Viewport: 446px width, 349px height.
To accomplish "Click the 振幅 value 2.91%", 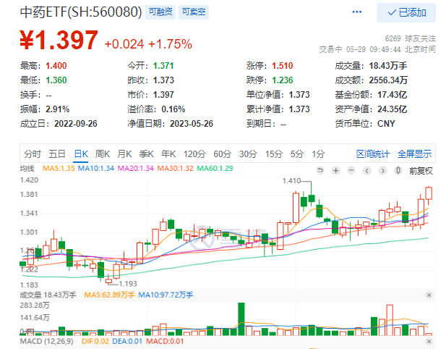I will 57,109.
